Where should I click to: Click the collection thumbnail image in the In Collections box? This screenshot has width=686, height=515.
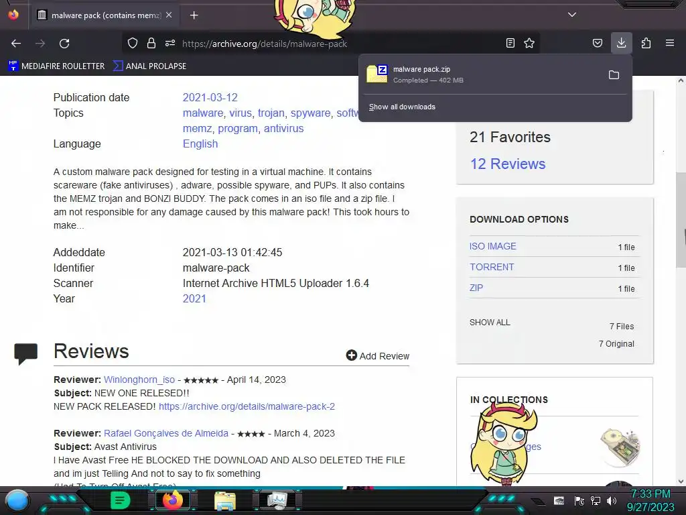point(621,447)
